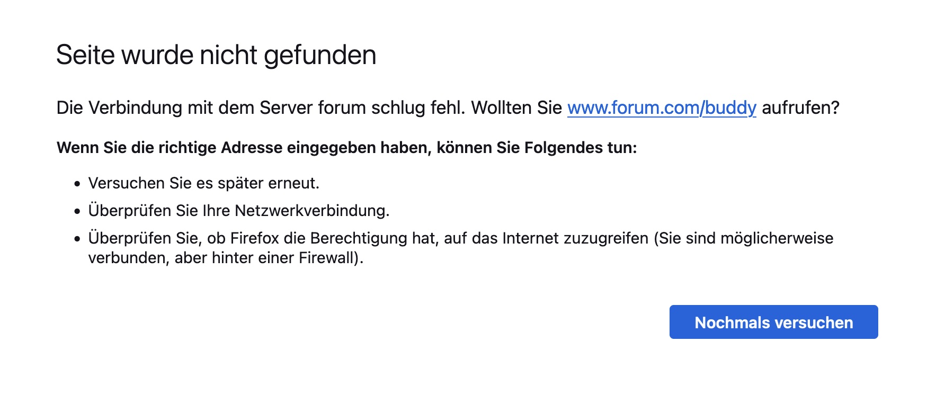Open the www.forum.com/buddy link

(x=662, y=107)
